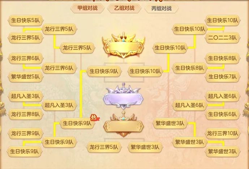
Task: Click third-place match team 龙行三界5队
Action: click(x=104, y=147)
